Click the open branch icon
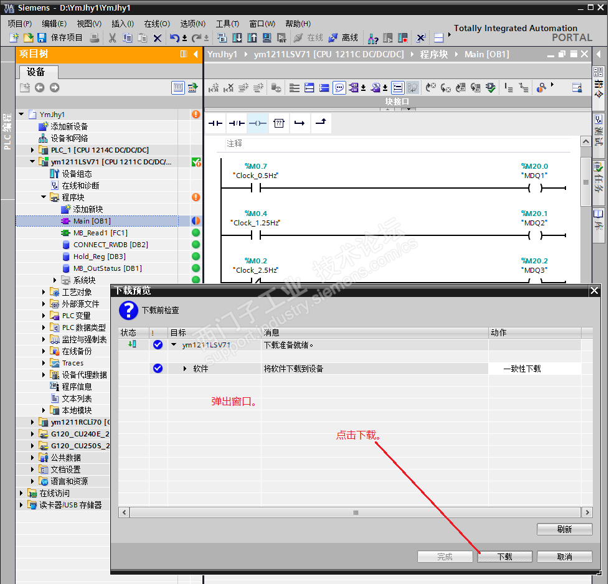The height and width of the screenshot is (584, 609). (x=300, y=123)
